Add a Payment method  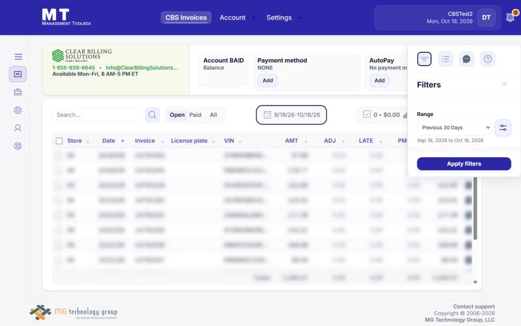click(268, 80)
